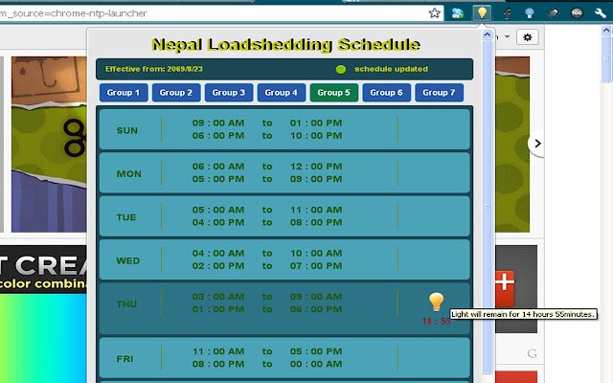Click 'schedule updated' status text
Viewport: 613px width, 383px height.
tap(392, 69)
